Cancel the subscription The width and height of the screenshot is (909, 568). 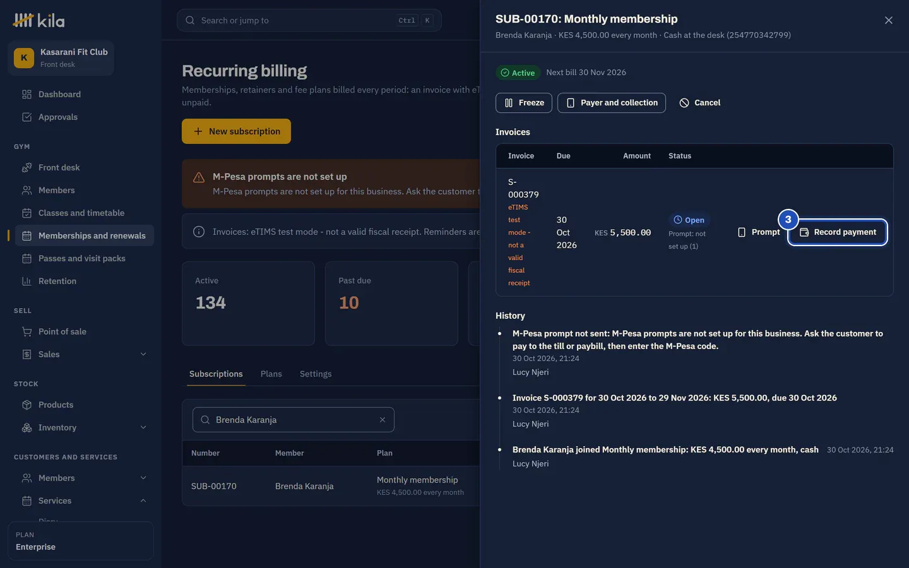point(699,103)
